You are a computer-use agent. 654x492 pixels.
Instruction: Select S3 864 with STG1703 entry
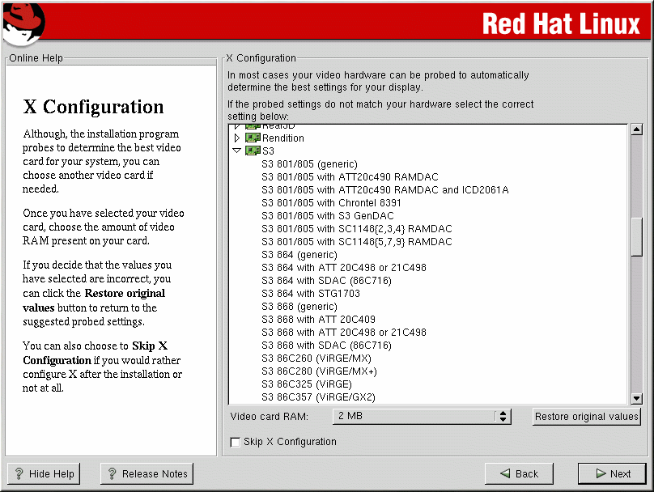coord(311,294)
